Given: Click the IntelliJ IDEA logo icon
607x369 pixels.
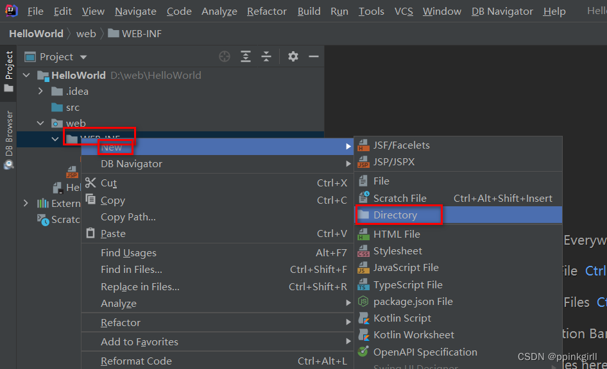Looking at the screenshot, I should [11, 10].
